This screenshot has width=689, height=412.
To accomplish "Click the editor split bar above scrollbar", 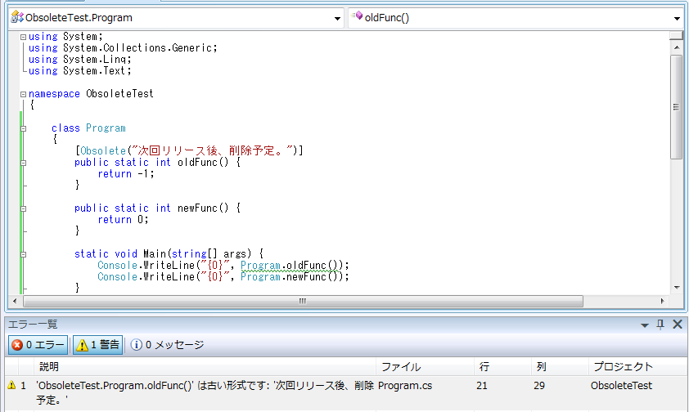I will pyautogui.click(x=676, y=35).
